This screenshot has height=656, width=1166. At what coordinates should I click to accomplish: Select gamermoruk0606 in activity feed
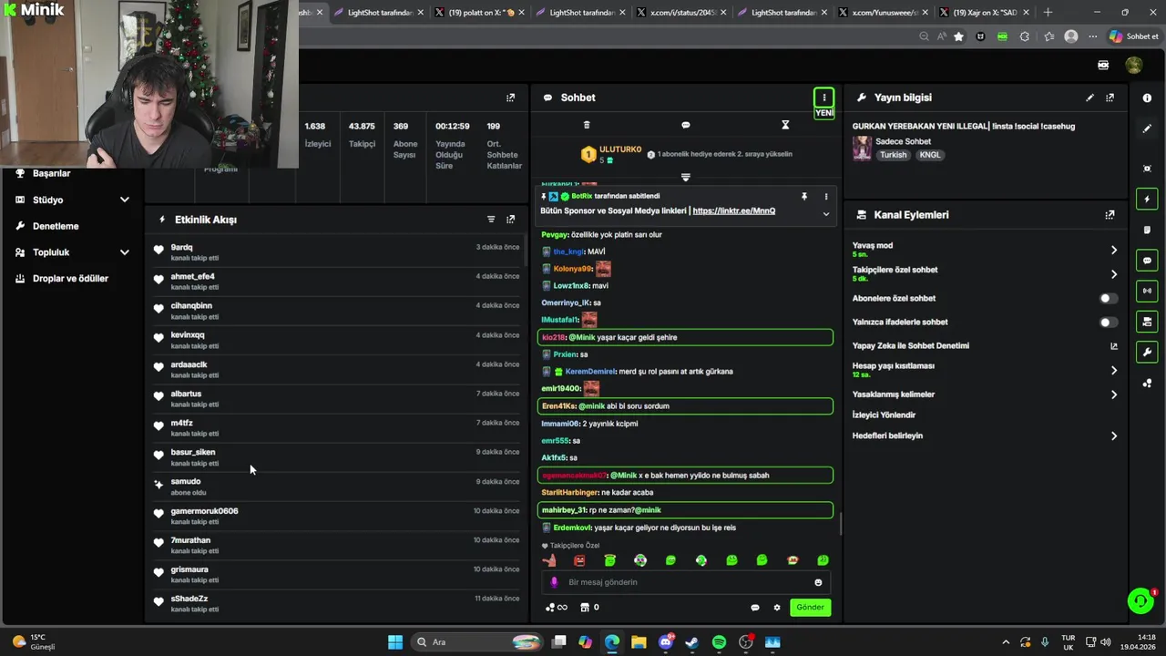point(337,516)
